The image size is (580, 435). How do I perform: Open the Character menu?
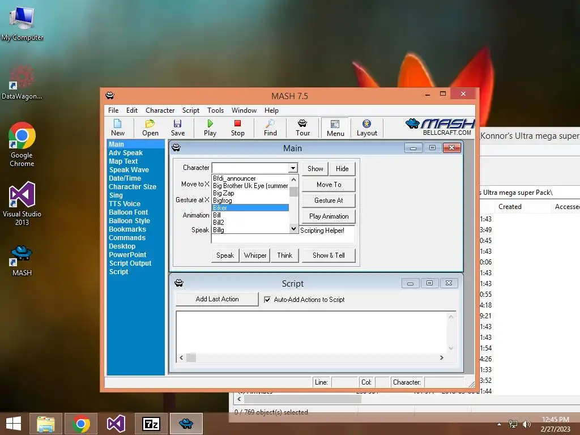pos(160,110)
